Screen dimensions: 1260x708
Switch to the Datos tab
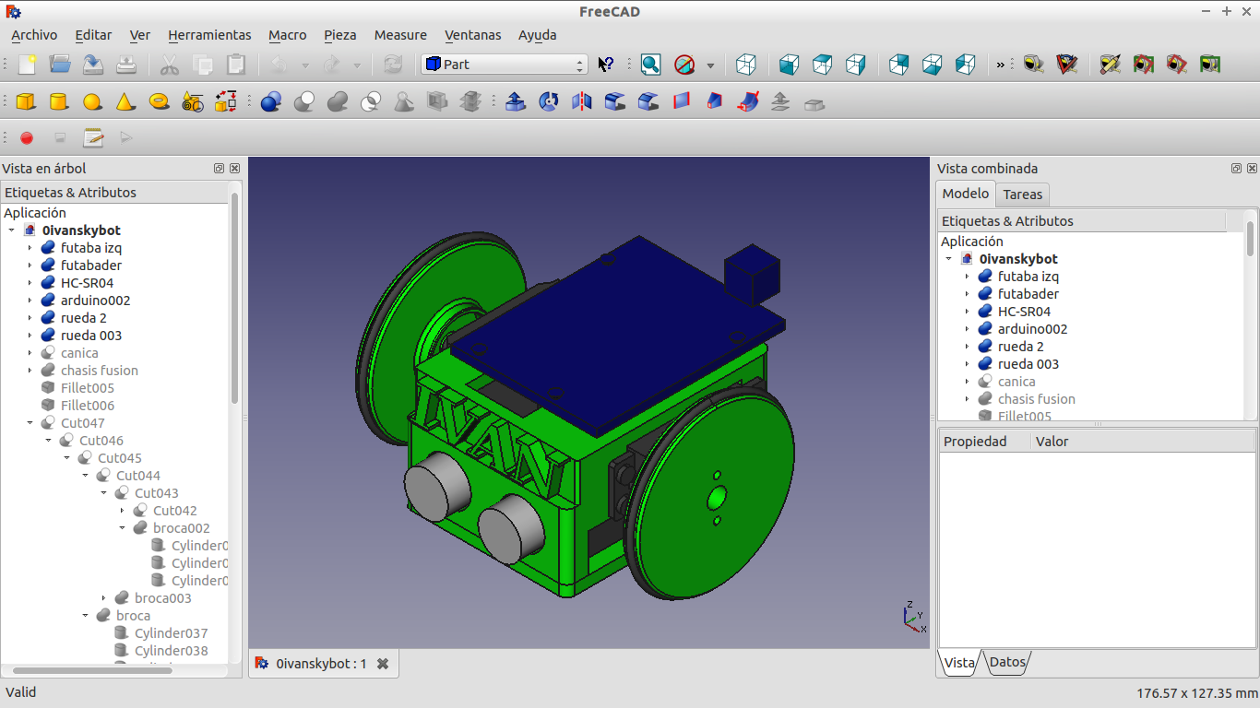1007,662
